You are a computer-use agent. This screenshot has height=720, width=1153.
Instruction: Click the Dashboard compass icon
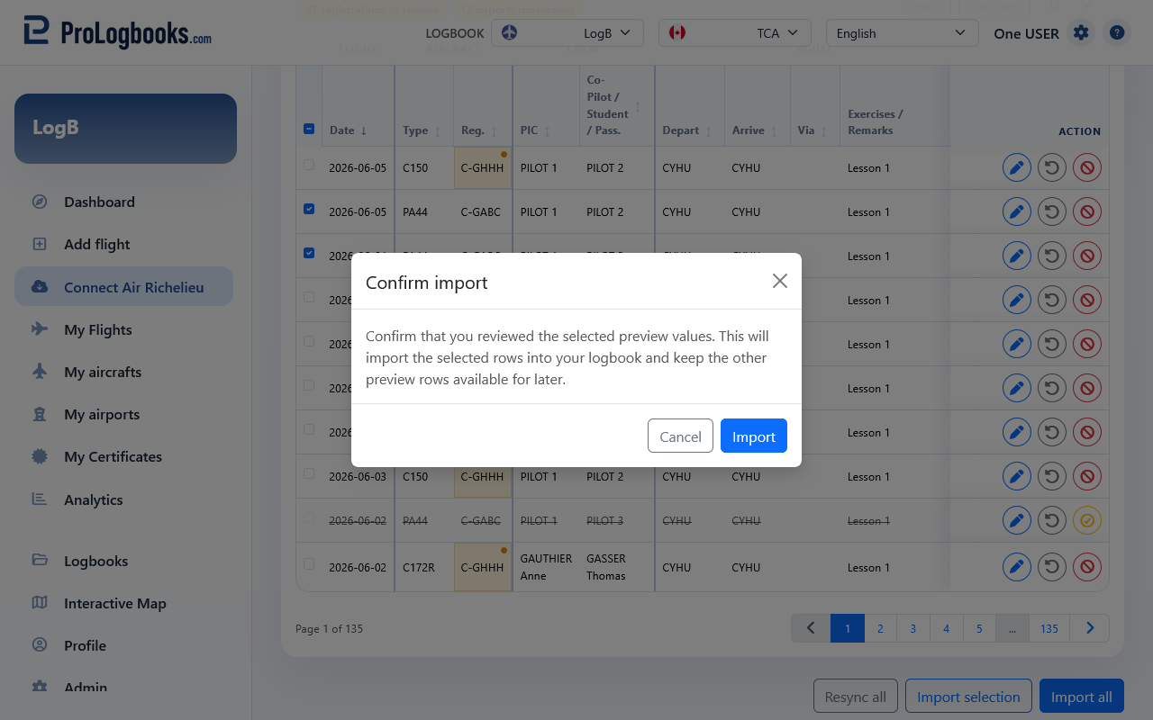tap(40, 202)
